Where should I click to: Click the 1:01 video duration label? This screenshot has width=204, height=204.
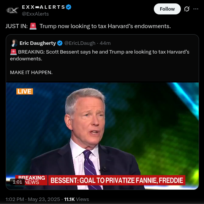point(17,182)
